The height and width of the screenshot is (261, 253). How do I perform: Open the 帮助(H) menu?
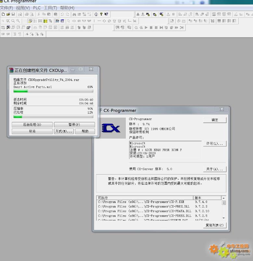pos(67,8)
